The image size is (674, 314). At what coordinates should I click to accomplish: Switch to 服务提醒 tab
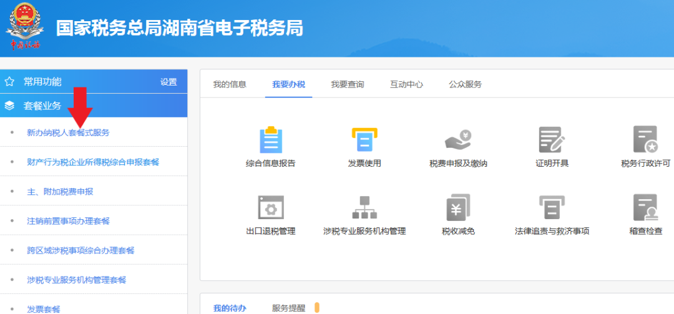click(x=288, y=308)
